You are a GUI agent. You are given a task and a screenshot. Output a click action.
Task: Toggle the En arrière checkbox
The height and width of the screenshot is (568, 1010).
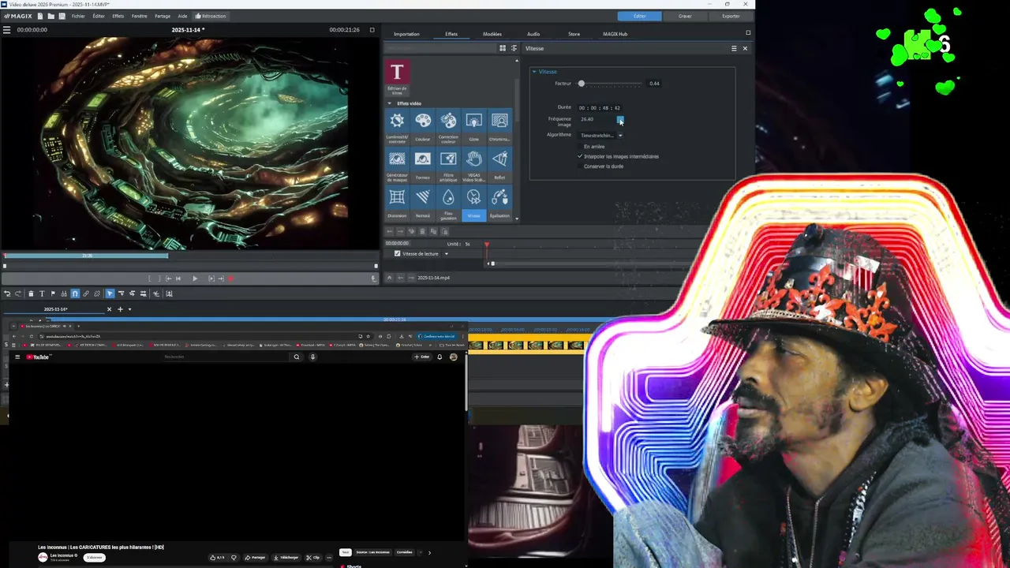[580, 147]
